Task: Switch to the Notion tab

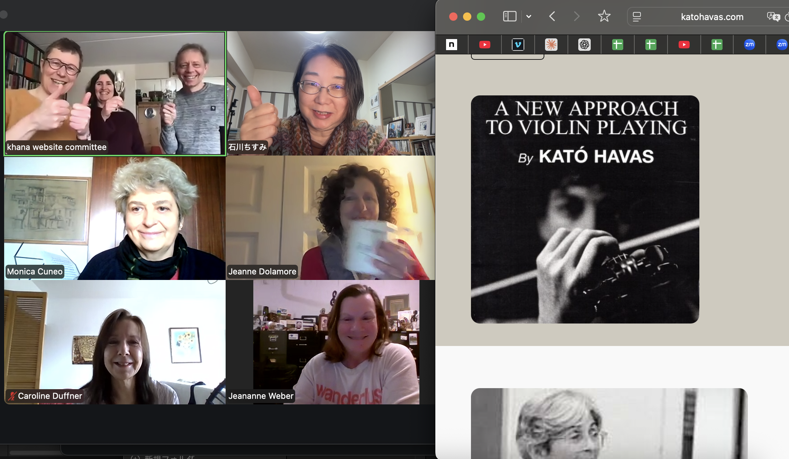Action: click(x=452, y=45)
